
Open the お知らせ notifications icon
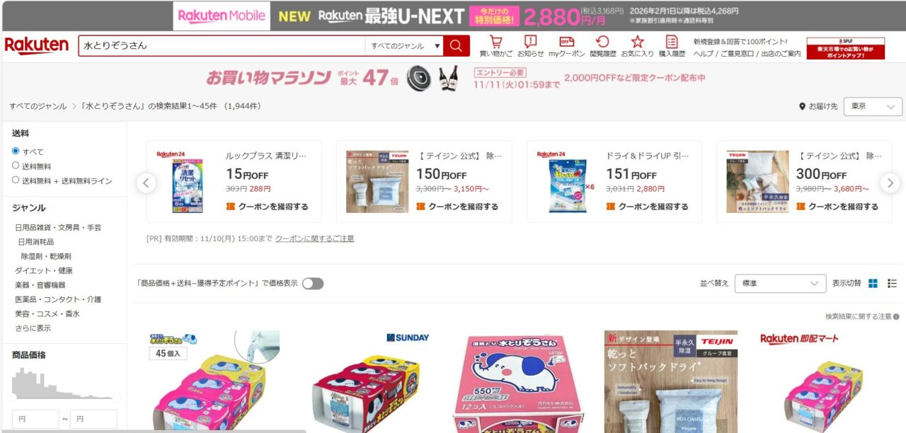click(530, 46)
